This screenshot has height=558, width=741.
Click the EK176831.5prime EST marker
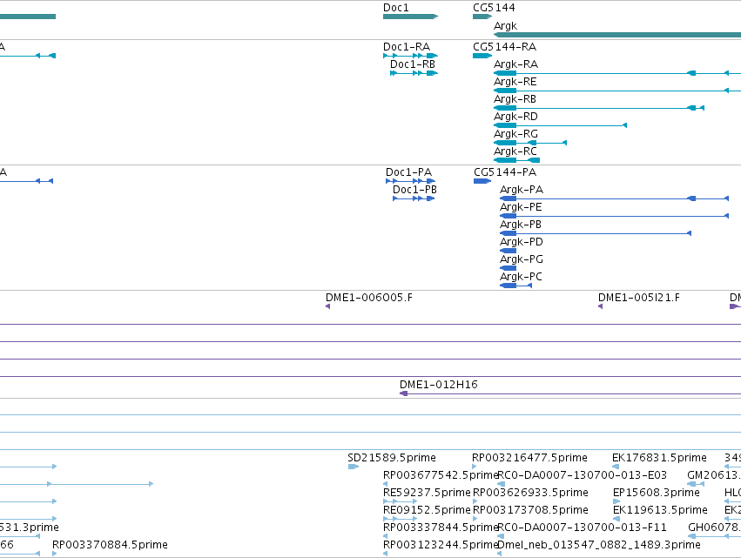(616, 467)
